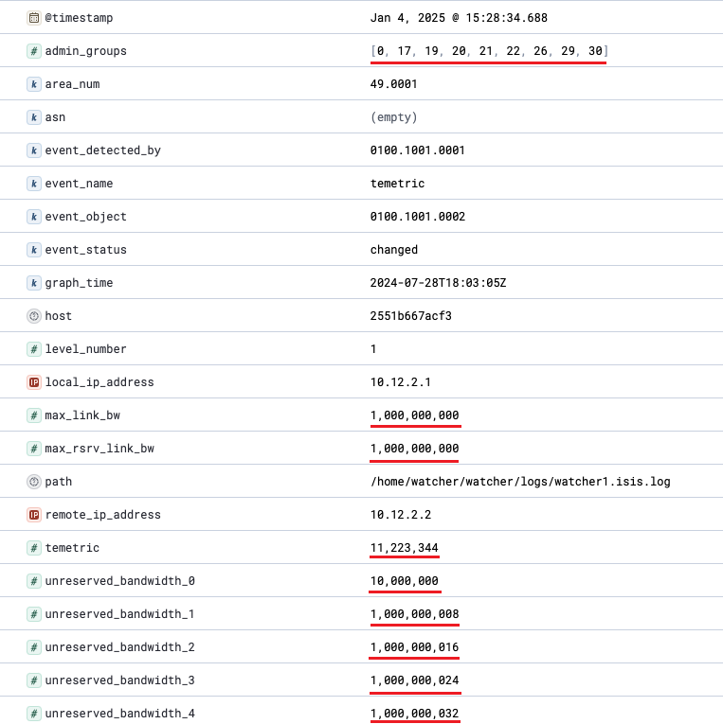Select the host field name

coord(58,316)
